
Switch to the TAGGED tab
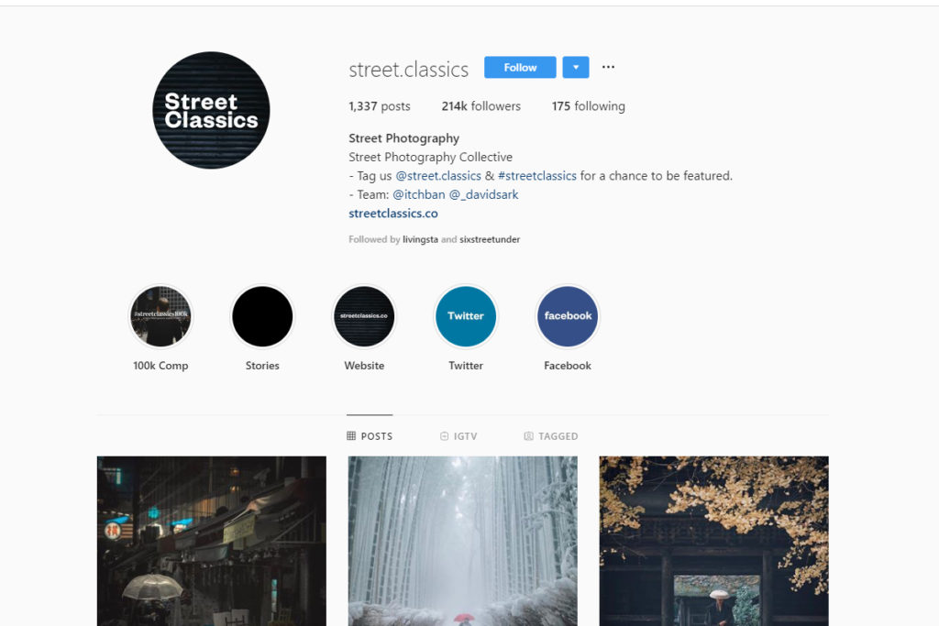[x=551, y=436]
